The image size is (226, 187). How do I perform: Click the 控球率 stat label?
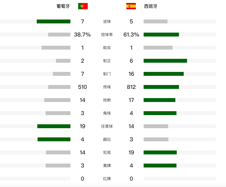[x=107, y=35]
